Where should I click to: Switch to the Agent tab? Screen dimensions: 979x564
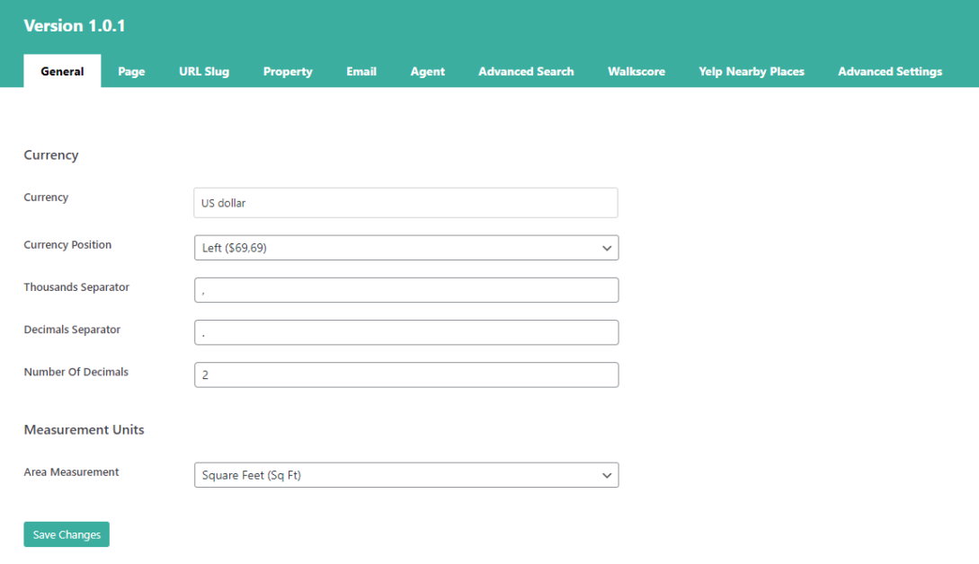427,71
